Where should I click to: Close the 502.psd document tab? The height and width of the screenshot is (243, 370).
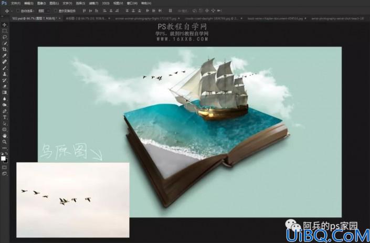pos(60,18)
